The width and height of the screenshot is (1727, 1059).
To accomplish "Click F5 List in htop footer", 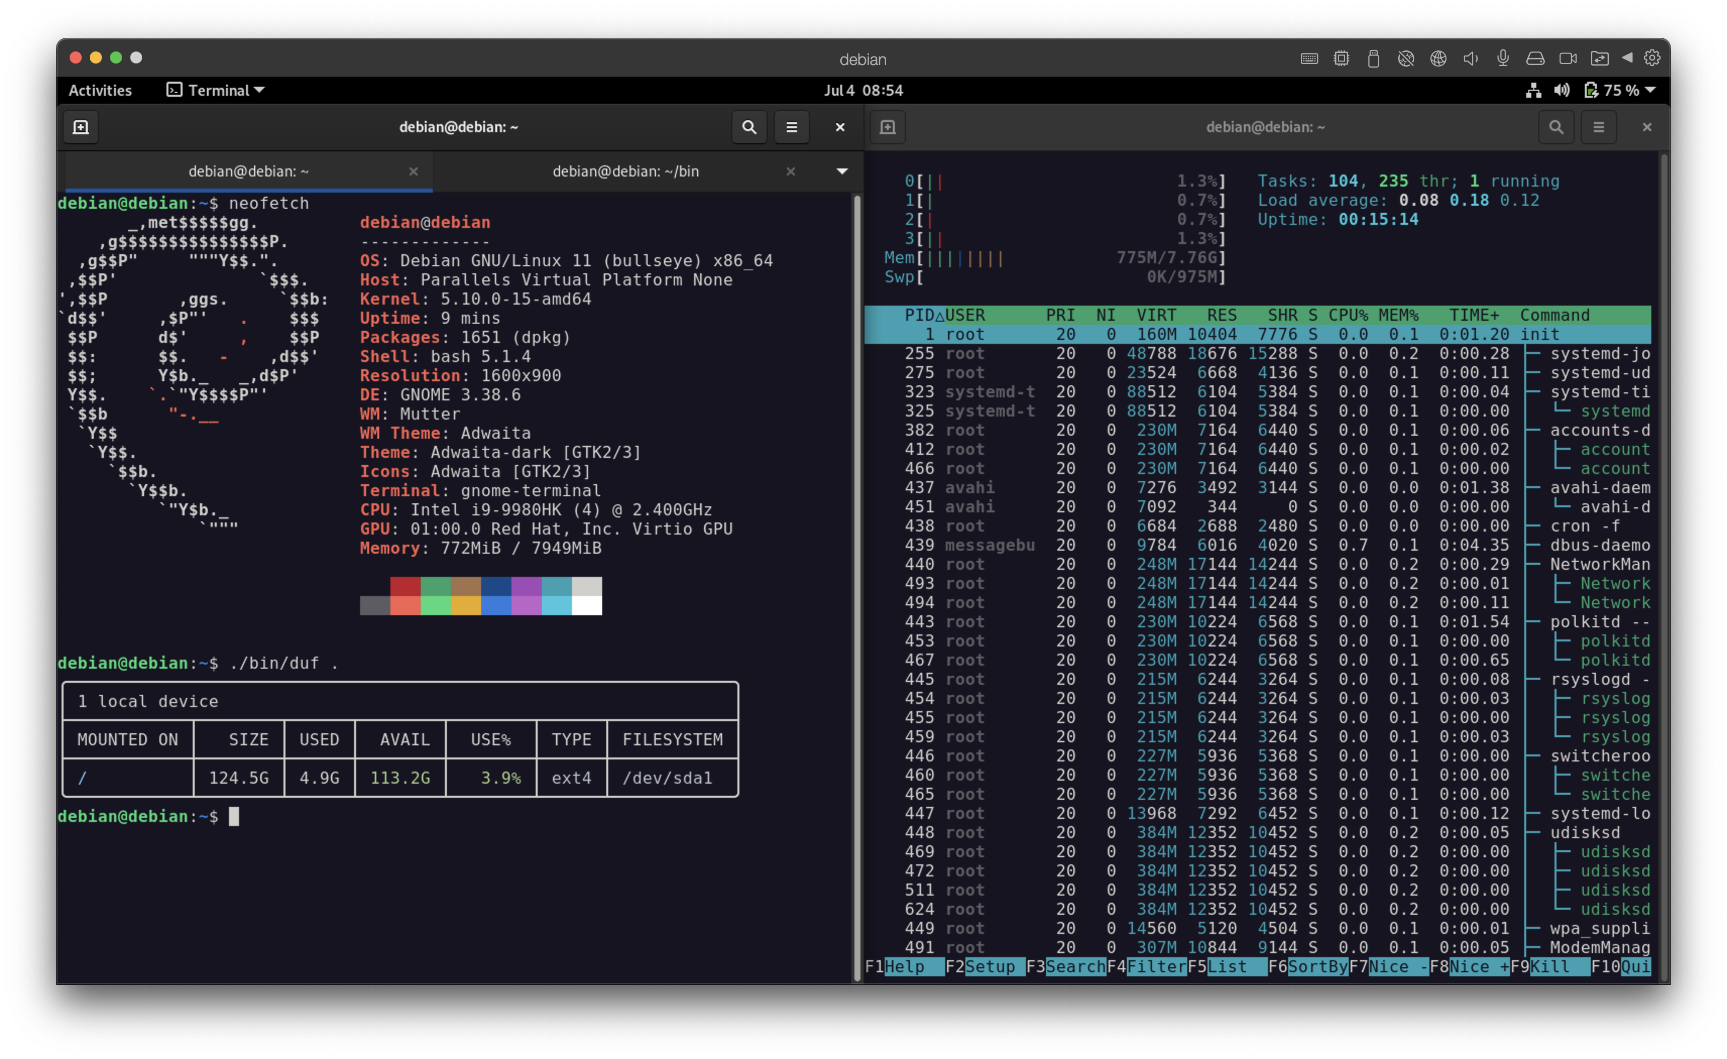I will (1227, 967).
